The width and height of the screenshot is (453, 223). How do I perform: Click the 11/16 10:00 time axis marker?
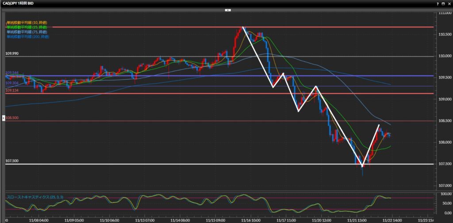pos(250,219)
